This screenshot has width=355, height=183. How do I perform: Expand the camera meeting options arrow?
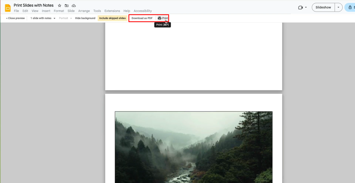pos(306,7)
